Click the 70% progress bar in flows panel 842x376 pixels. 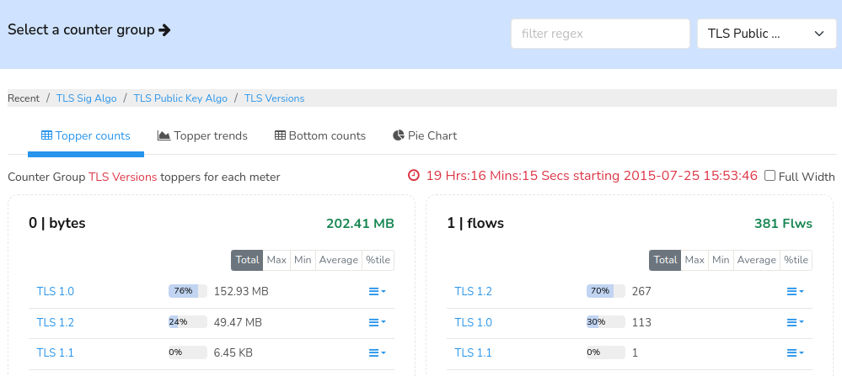[x=606, y=291]
